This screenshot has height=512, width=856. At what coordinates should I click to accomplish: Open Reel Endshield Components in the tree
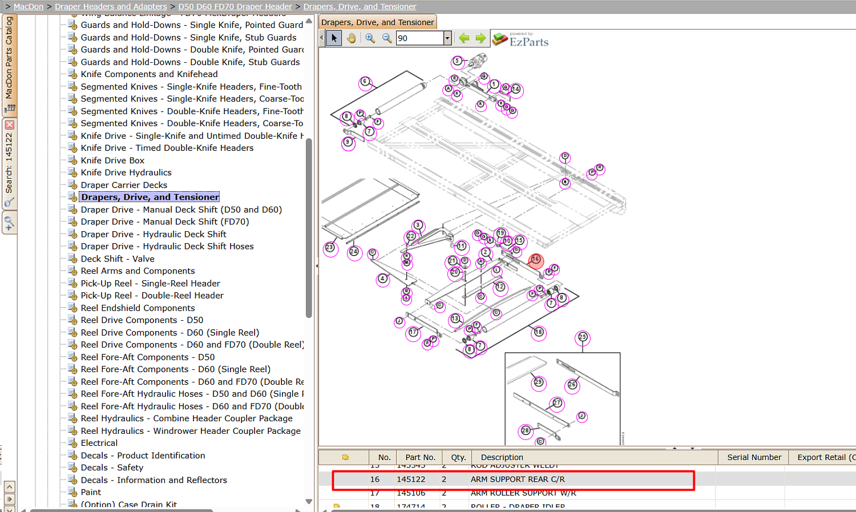point(138,308)
